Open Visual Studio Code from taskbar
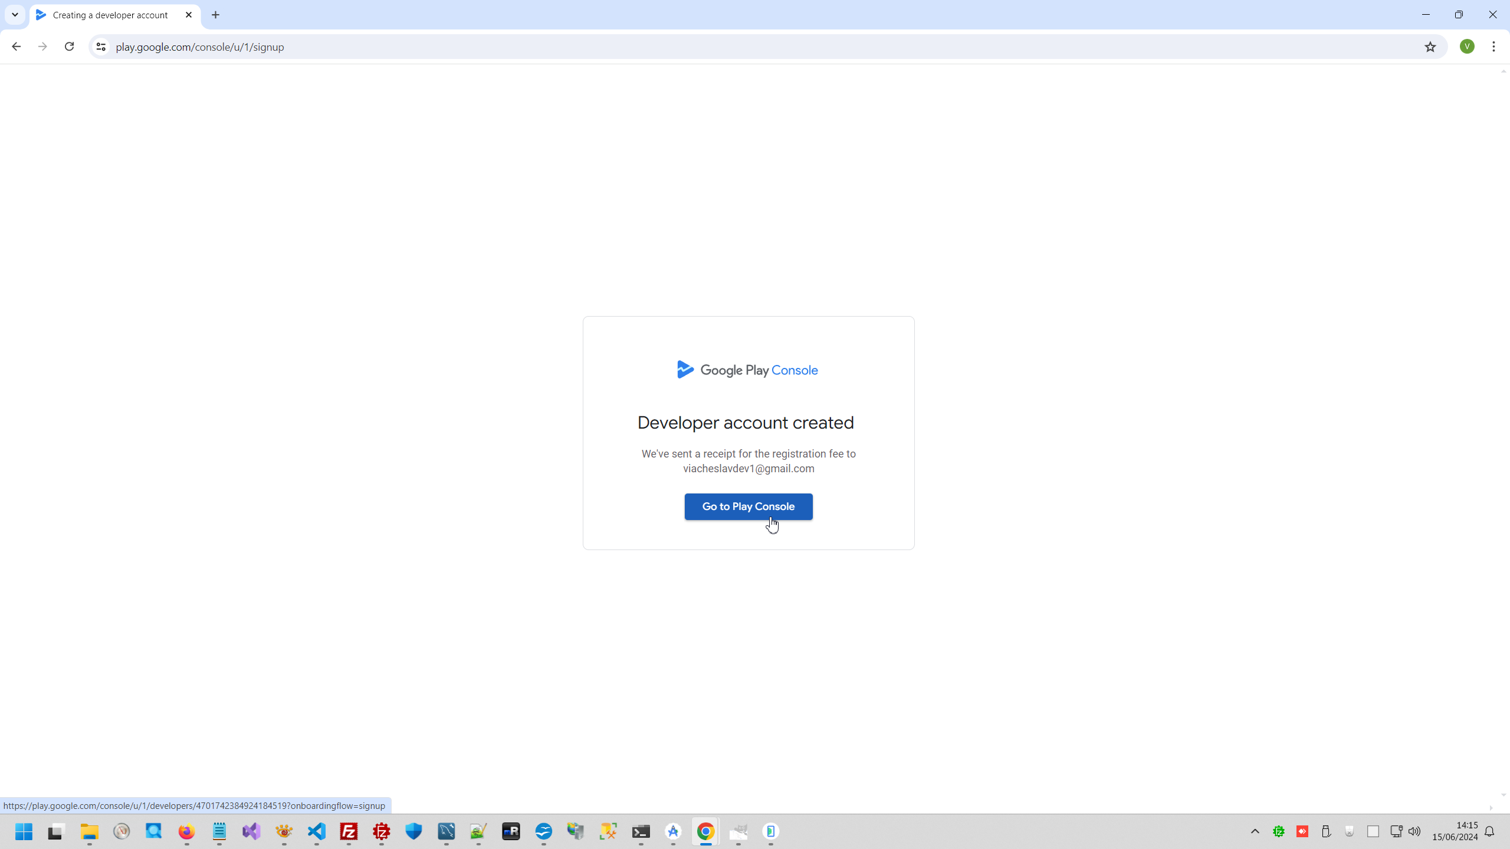 [x=317, y=831]
